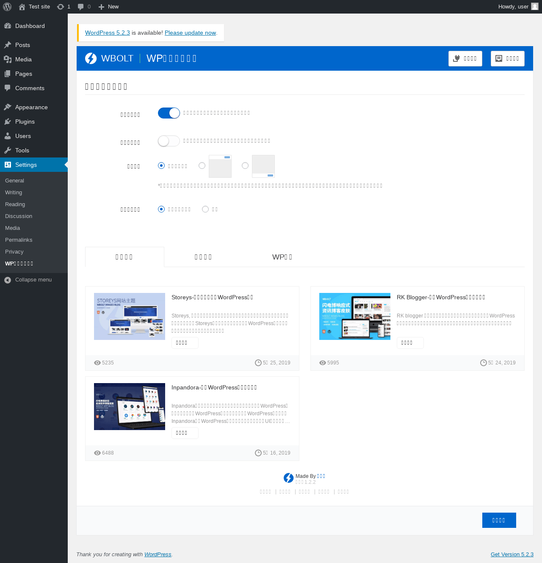Click the currently active first tab above the cards
This screenshot has width=542, height=563.
point(124,257)
